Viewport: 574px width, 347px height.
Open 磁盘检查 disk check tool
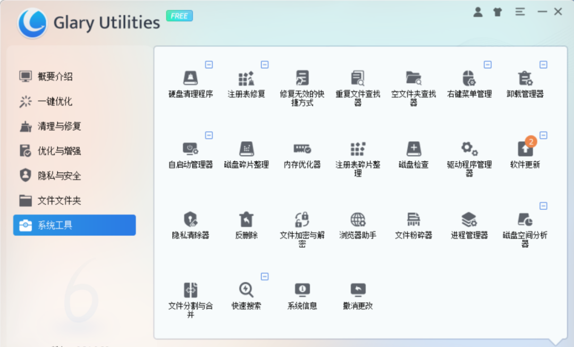point(413,155)
